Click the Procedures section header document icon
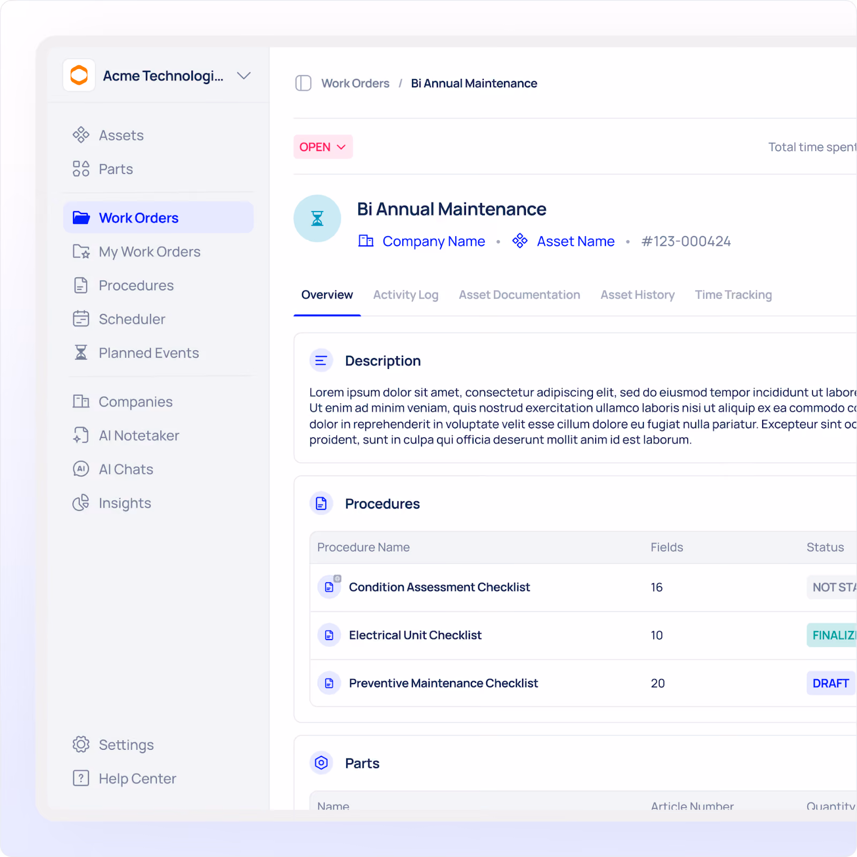This screenshot has width=857, height=857. click(x=321, y=503)
